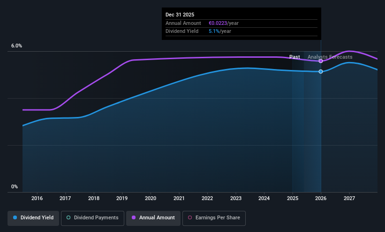Toggle the Annual Amount legend button

pos(153,218)
